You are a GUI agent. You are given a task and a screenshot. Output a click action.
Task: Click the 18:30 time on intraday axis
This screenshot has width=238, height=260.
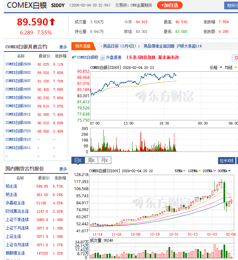164,123
